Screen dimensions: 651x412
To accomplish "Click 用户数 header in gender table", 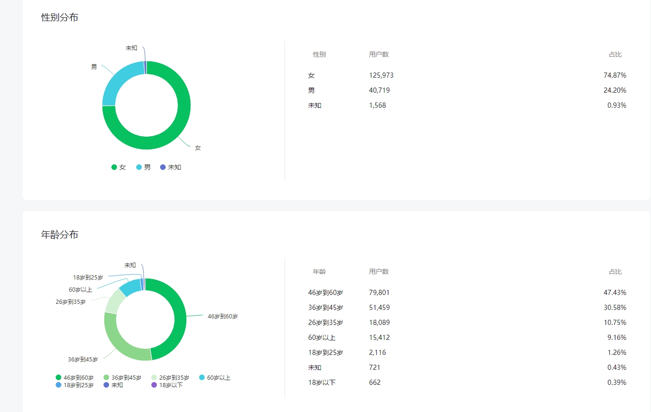I will pyautogui.click(x=379, y=54).
